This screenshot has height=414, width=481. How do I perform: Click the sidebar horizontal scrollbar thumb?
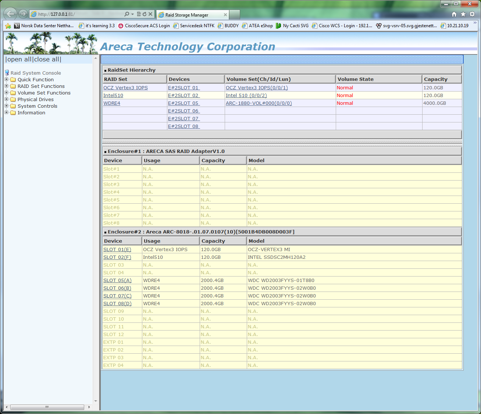click(47, 407)
